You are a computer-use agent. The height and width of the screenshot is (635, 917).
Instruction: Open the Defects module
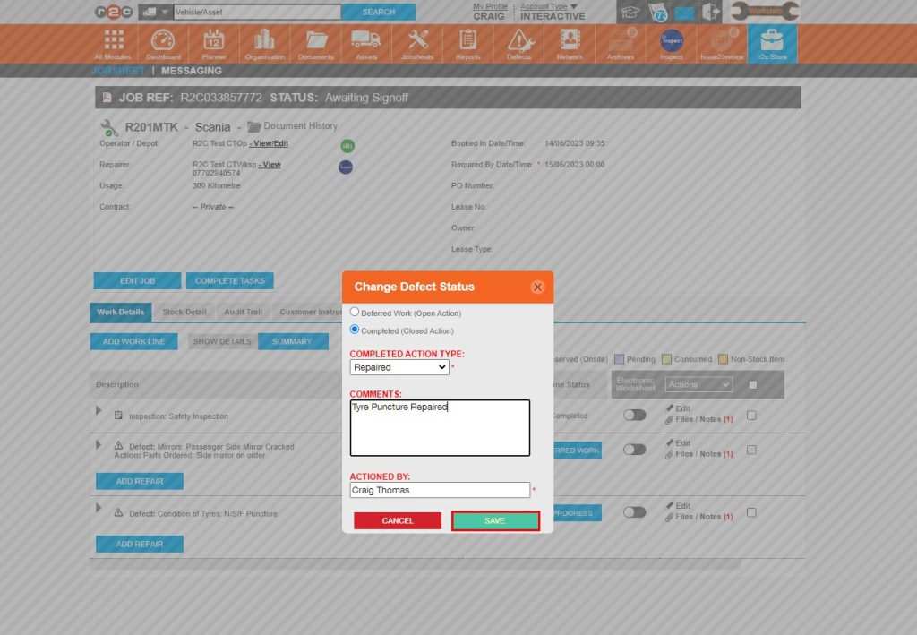pos(519,42)
